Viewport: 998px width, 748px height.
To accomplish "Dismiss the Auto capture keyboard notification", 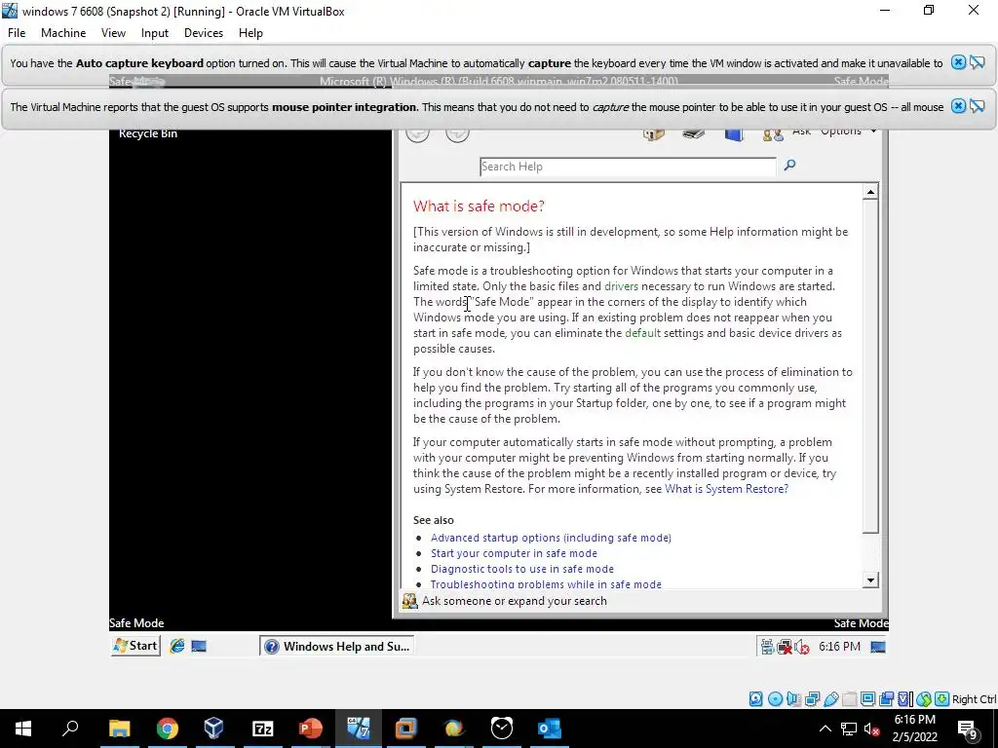I will coord(958,62).
